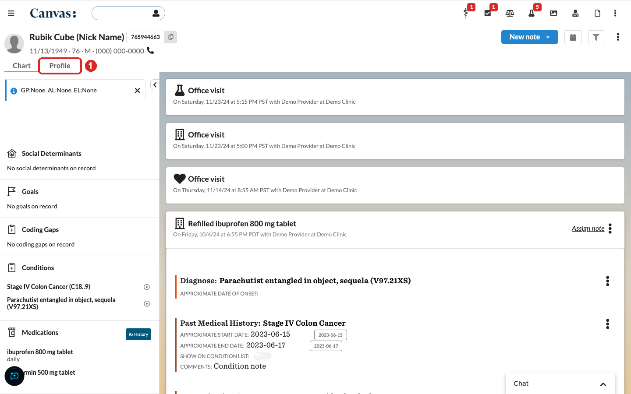Open the tasks checkbox icon in header
Image resolution: width=631 pixels, height=394 pixels.
pos(488,13)
